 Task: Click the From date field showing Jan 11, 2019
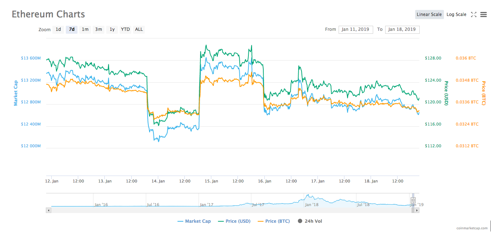pyautogui.click(x=356, y=29)
